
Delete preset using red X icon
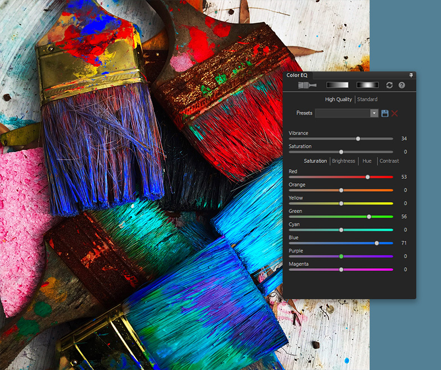coord(394,113)
